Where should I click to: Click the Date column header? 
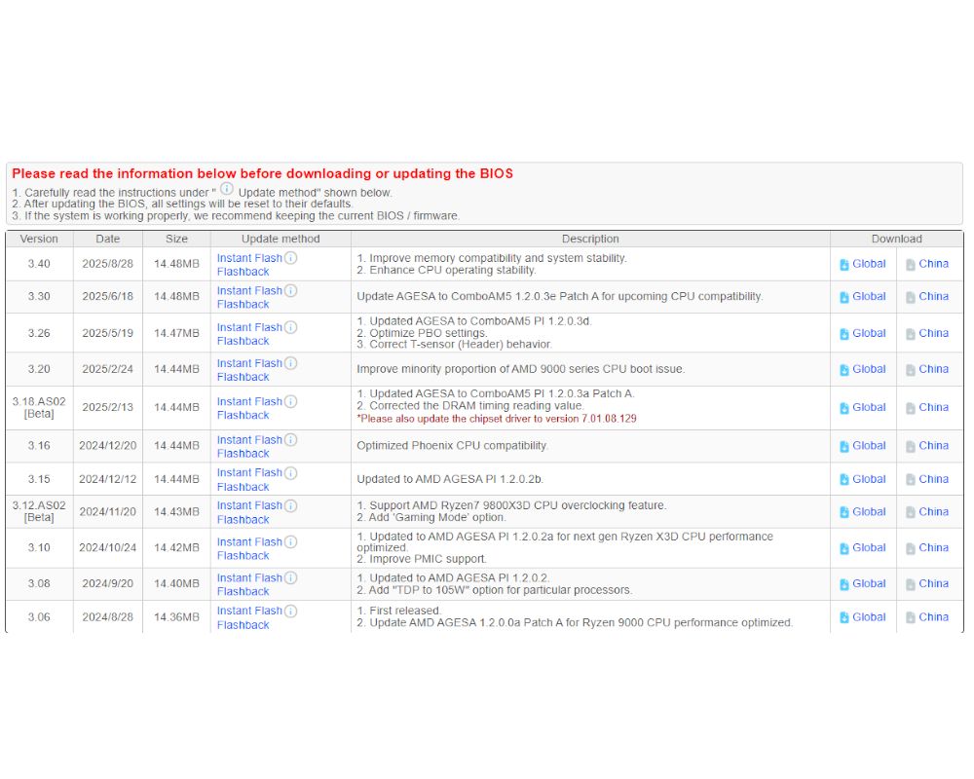pyautogui.click(x=108, y=239)
